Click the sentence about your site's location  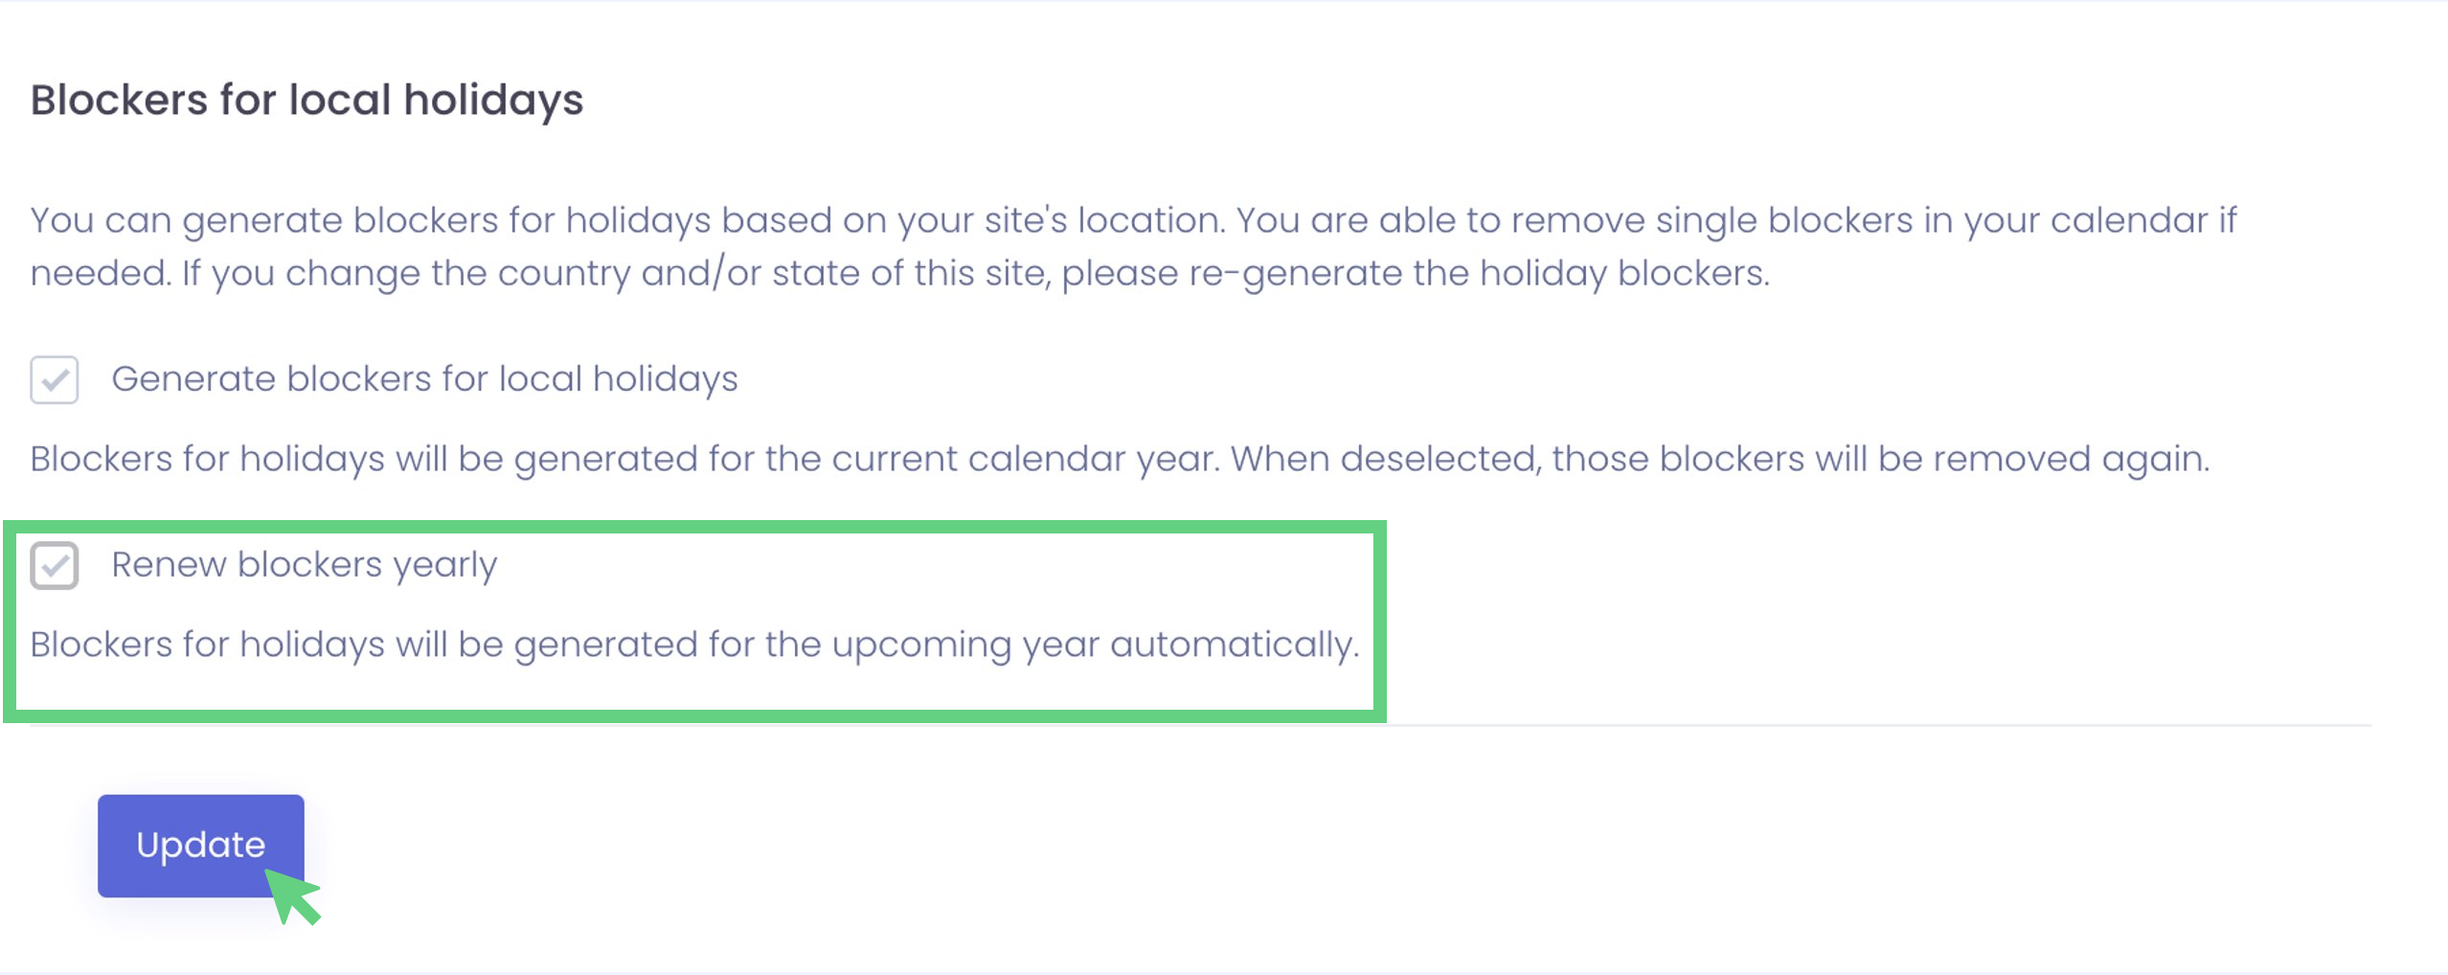(x=627, y=220)
